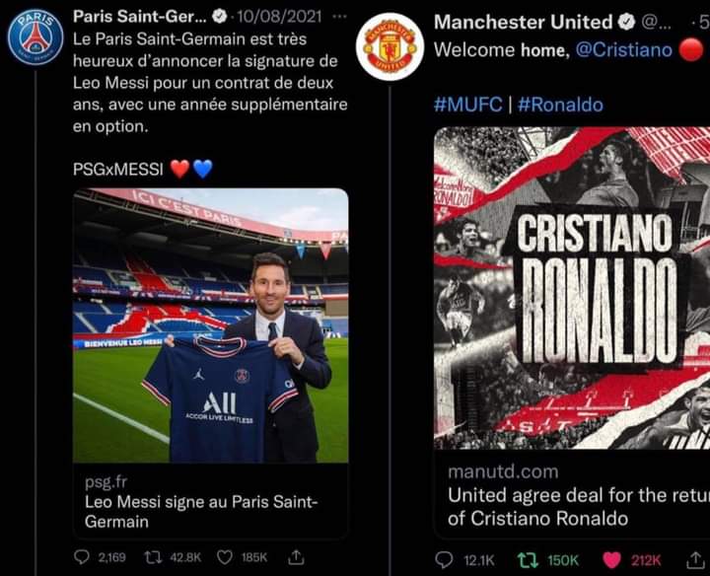View the Cristiano Ronaldo graphic image
710x576 pixels.
point(572,288)
